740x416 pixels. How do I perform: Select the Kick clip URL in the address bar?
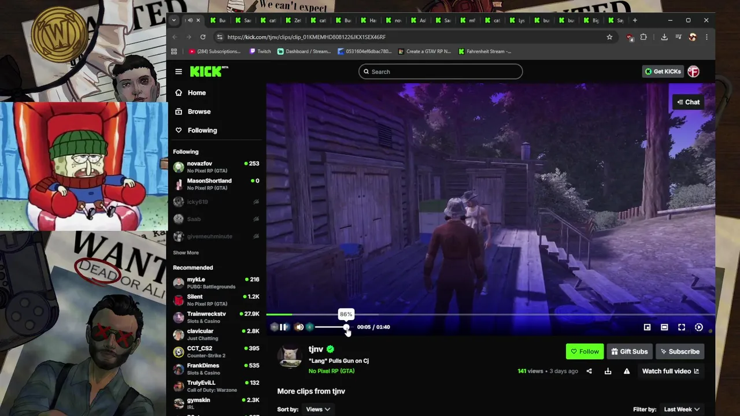pos(306,37)
